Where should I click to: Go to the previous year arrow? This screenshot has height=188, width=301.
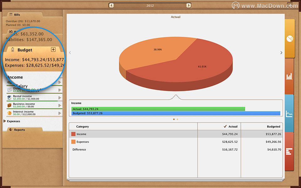pos(111,5)
